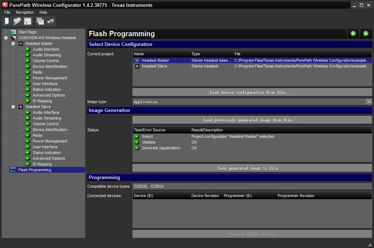Open Master Volume Control in tree

[46, 61]
